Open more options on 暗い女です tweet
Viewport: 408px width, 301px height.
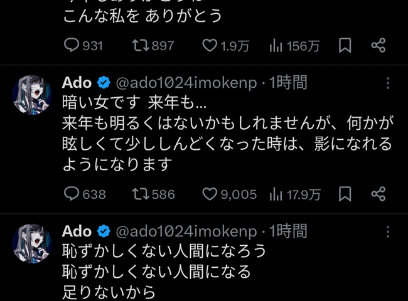click(x=389, y=83)
